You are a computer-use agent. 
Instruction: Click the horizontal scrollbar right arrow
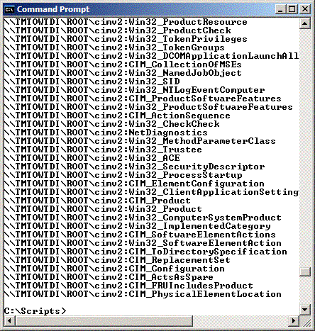click(x=294, y=321)
